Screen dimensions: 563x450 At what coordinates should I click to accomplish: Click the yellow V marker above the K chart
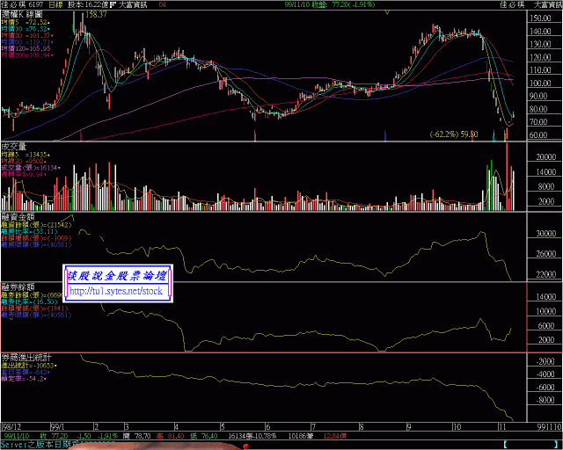pos(387,12)
